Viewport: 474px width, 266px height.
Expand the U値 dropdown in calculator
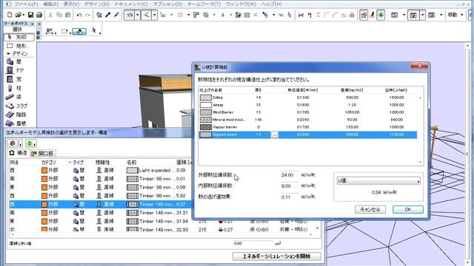(378, 181)
